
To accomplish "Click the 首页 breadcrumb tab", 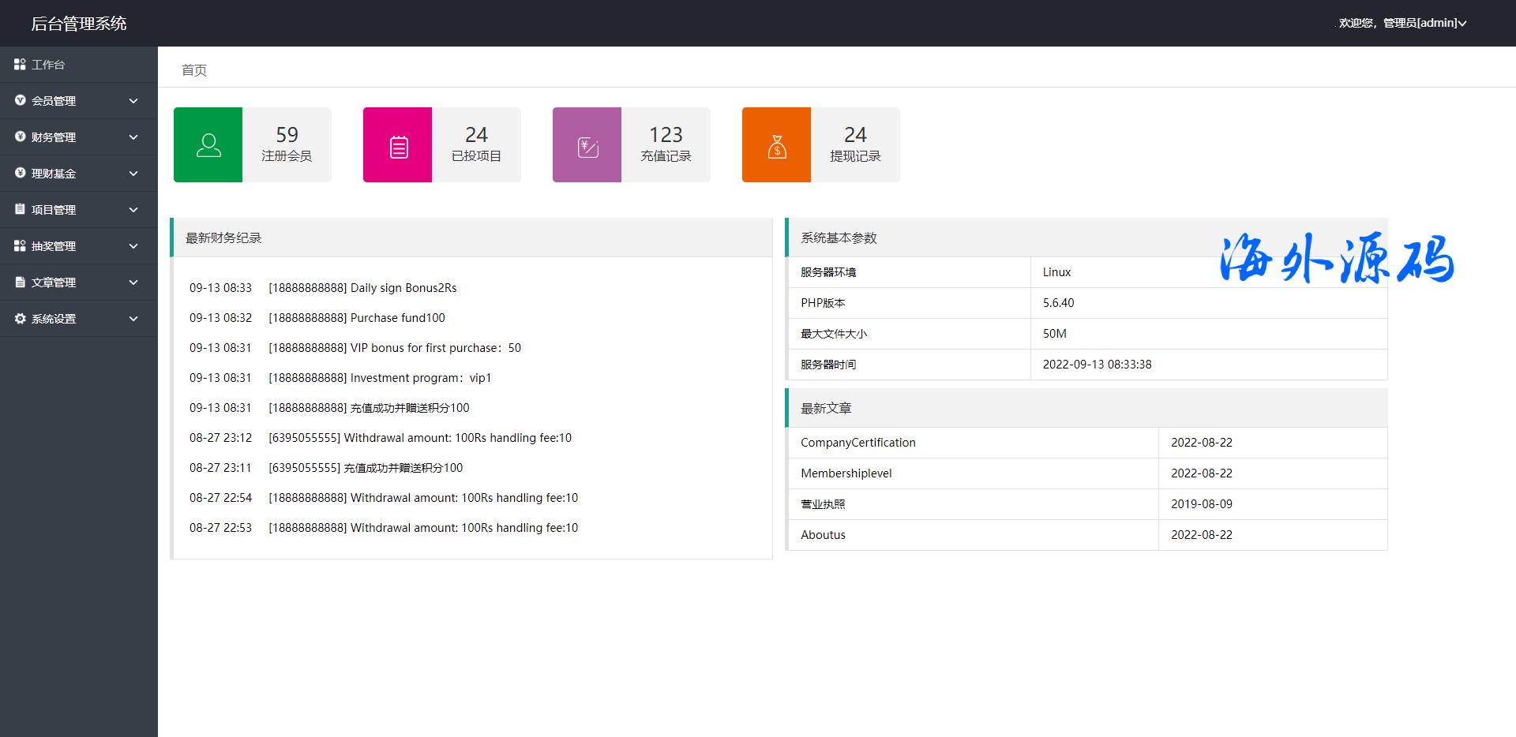I will point(194,70).
